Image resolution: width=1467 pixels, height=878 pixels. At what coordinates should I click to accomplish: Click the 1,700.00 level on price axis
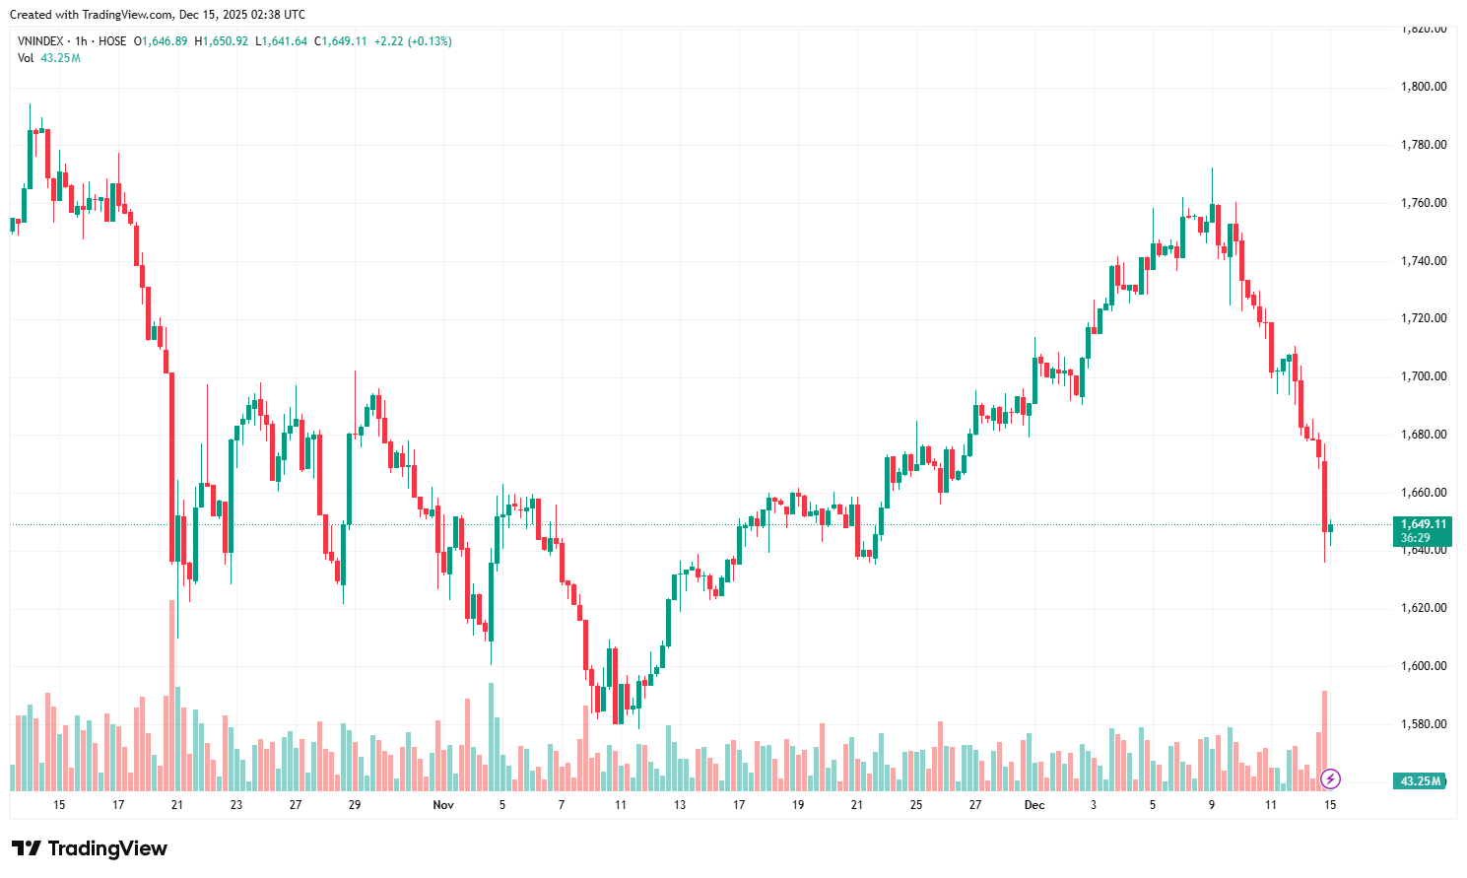pyautogui.click(x=1424, y=376)
